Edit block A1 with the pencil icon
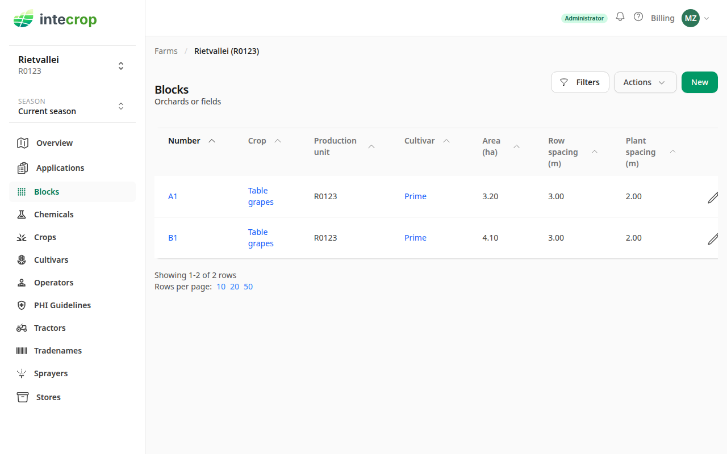727x454 pixels. (713, 197)
